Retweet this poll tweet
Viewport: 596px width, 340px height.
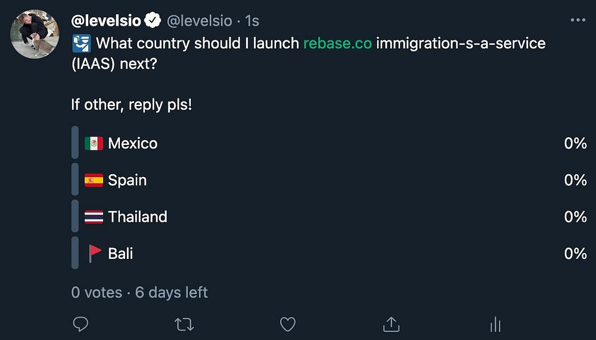(184, 324)
